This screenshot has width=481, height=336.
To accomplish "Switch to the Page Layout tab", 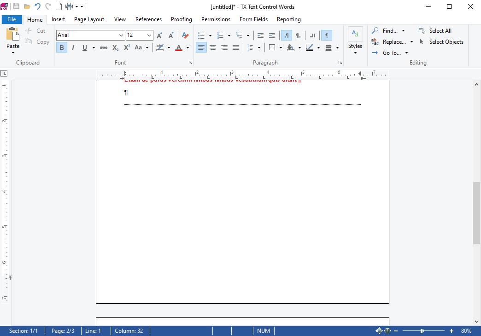I will pyautogui.click(x=89, y=19).
